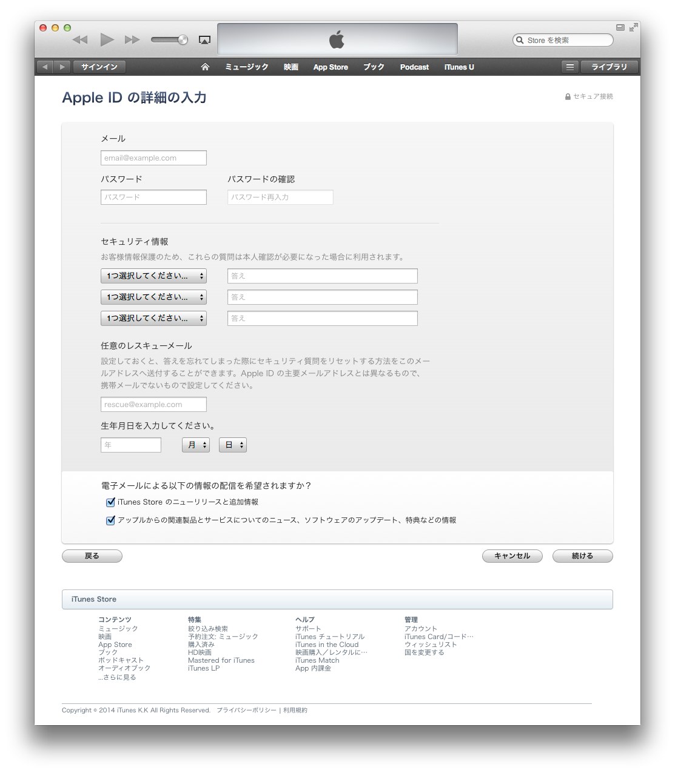Click the third 答え answer field
Screen dimensions: 675x773
[x=323, y=318]
